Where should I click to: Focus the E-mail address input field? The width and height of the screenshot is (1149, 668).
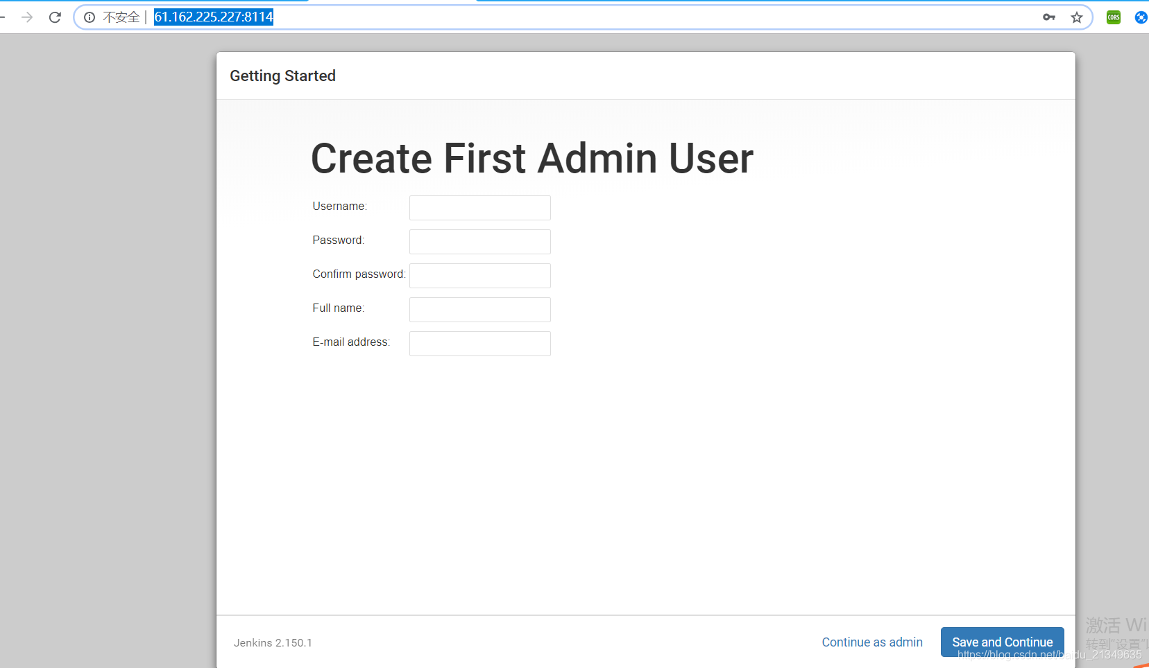(x=480, y=344)
